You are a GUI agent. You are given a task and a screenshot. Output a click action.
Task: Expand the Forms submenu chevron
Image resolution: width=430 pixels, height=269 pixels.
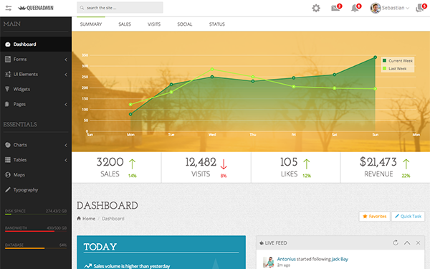pyautogui.click(x=66, y=60)
